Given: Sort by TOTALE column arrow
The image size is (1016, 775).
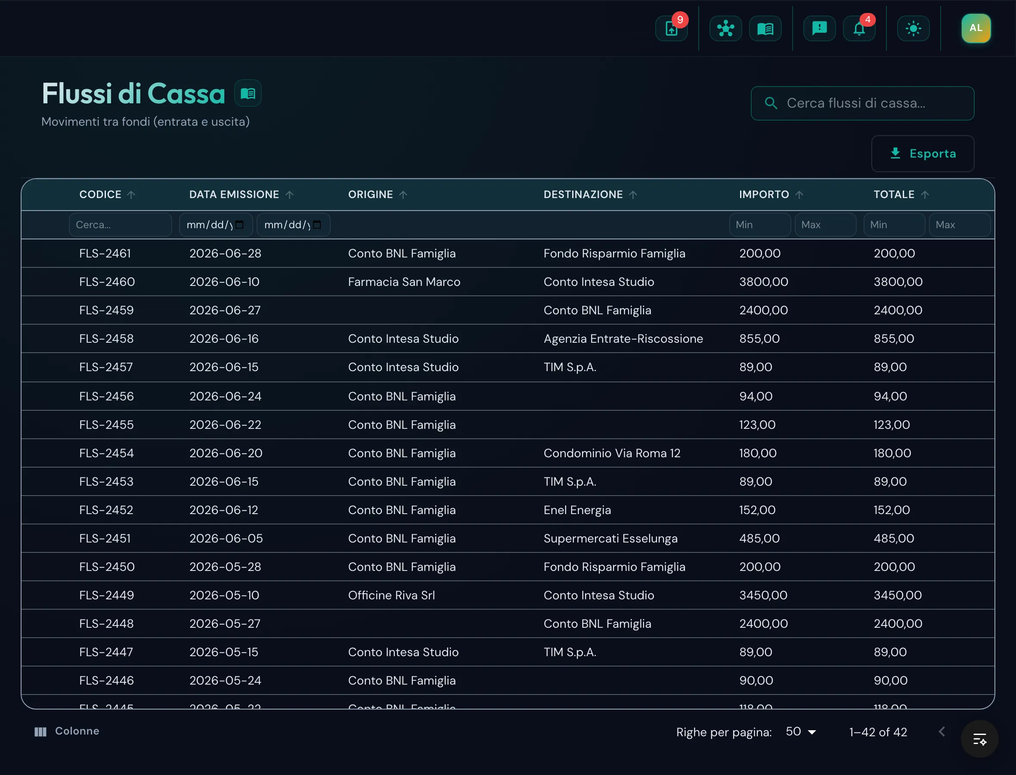Looking at the screenshot, I should tap(925, 195).
